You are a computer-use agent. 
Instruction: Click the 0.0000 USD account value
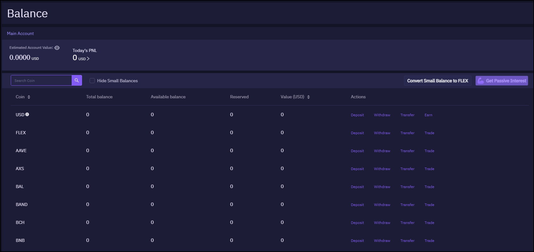click(x=24, y=58)
